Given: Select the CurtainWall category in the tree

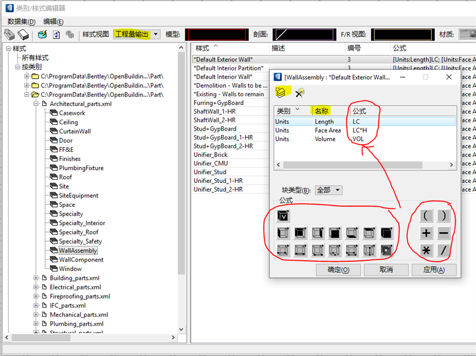Looking at the screenshot, I should click(x=75, y=131).
